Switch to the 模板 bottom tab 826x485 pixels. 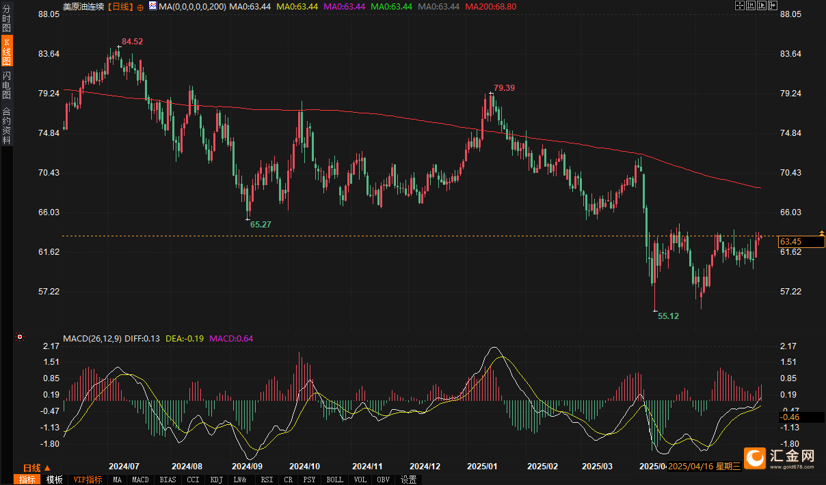click(54, 480)
